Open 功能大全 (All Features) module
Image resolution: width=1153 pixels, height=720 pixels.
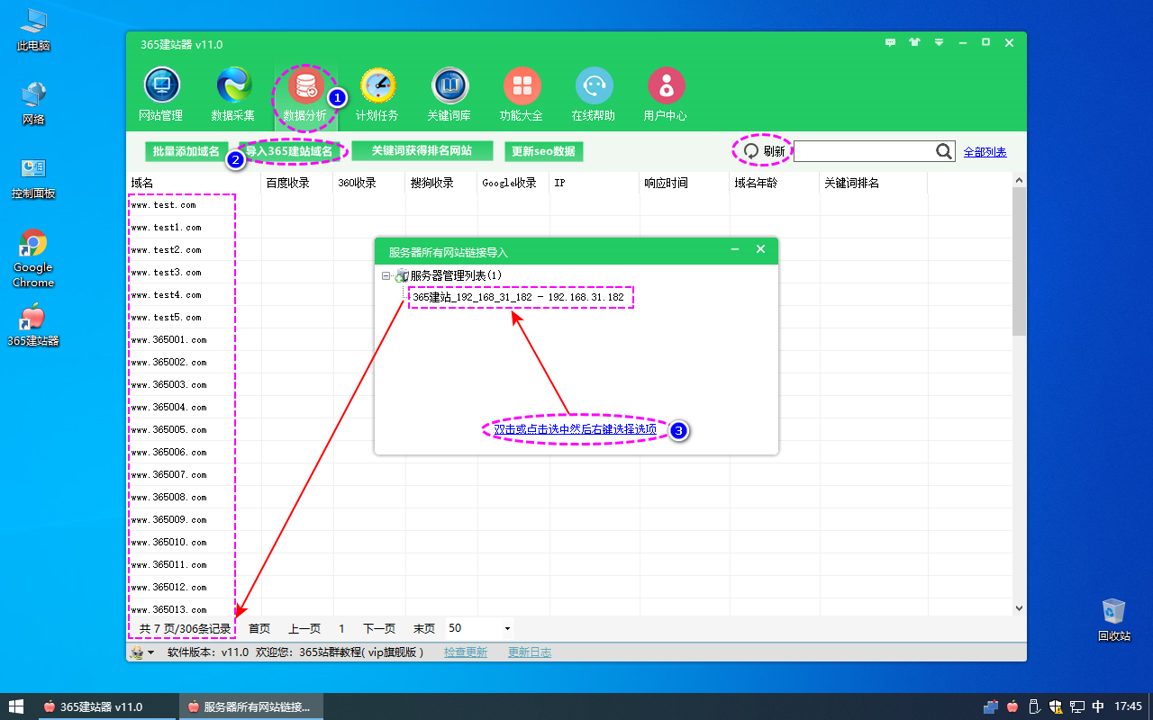pos(522,95)
